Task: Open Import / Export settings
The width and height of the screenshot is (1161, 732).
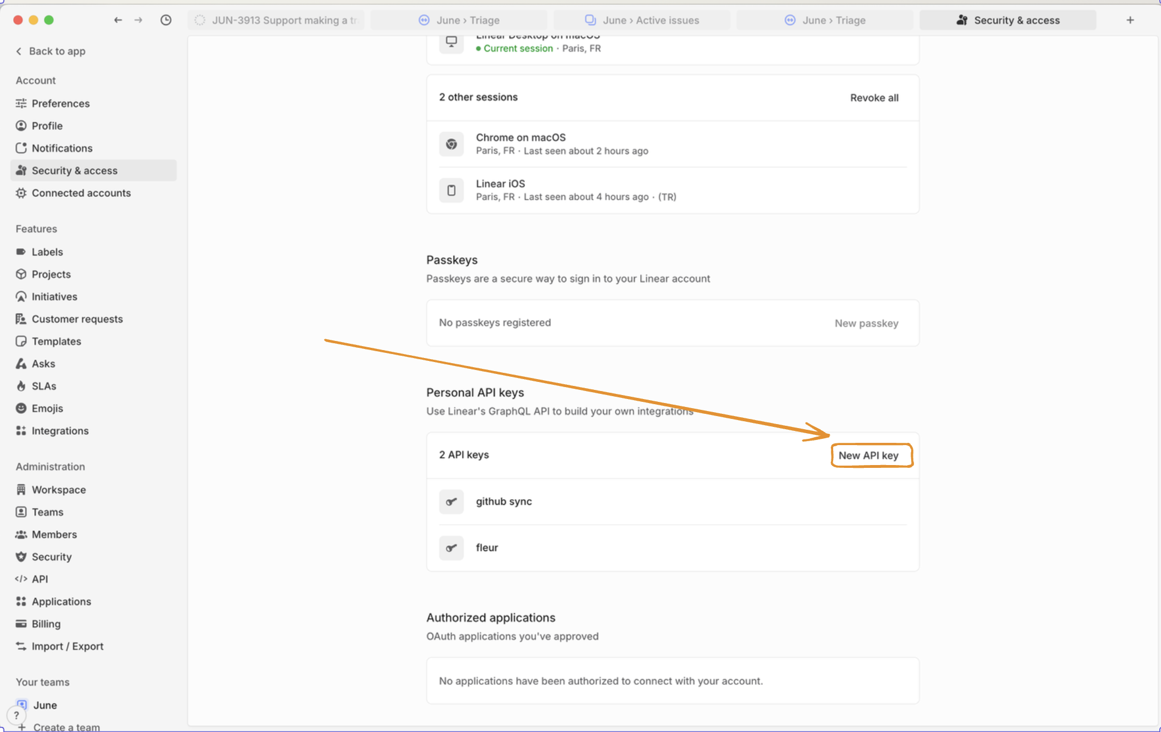Action: pyautogui.click(x=67, y=646)
